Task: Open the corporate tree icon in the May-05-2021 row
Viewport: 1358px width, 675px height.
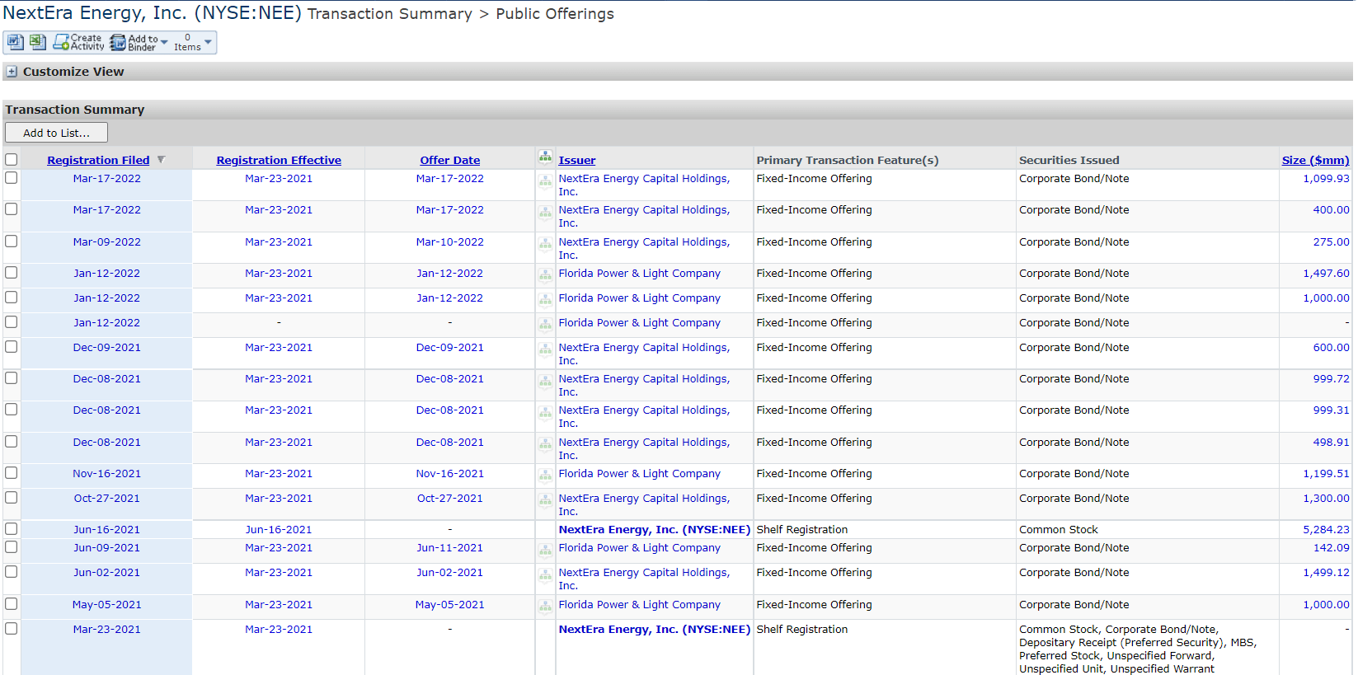Action: [545, 607]
